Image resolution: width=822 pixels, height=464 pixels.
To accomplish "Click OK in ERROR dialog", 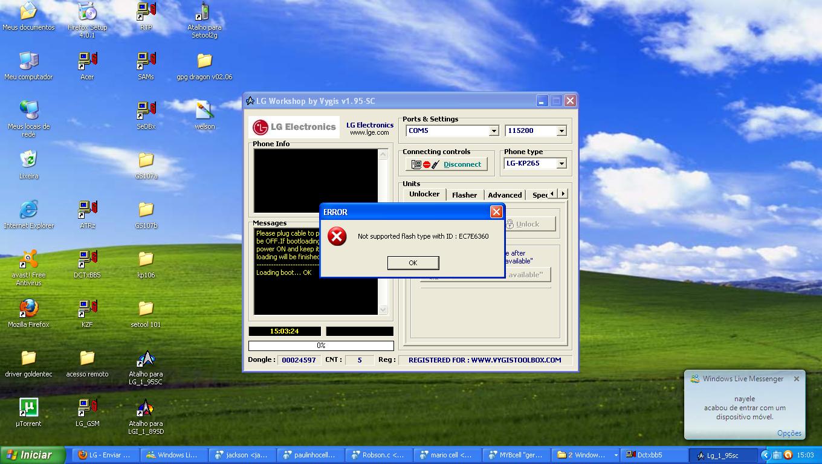I will [x=413, y=263].
